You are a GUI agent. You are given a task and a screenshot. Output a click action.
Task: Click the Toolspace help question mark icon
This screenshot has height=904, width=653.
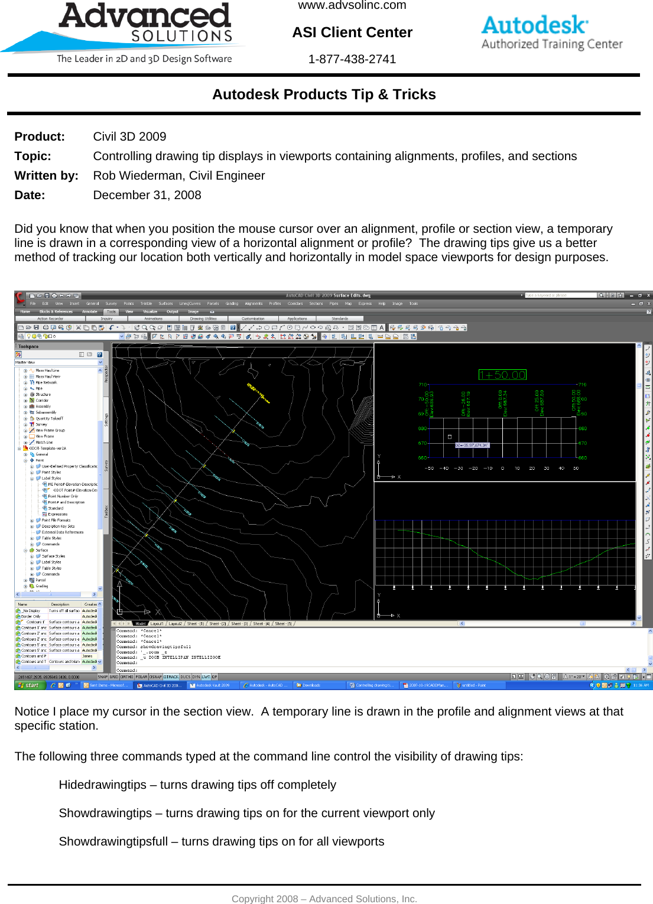pyautogui.click(x=99, y=355)
